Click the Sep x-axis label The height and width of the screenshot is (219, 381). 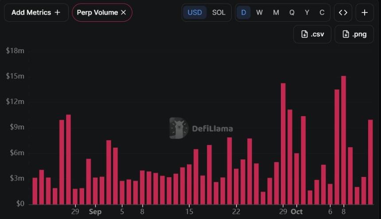point(95,212)
